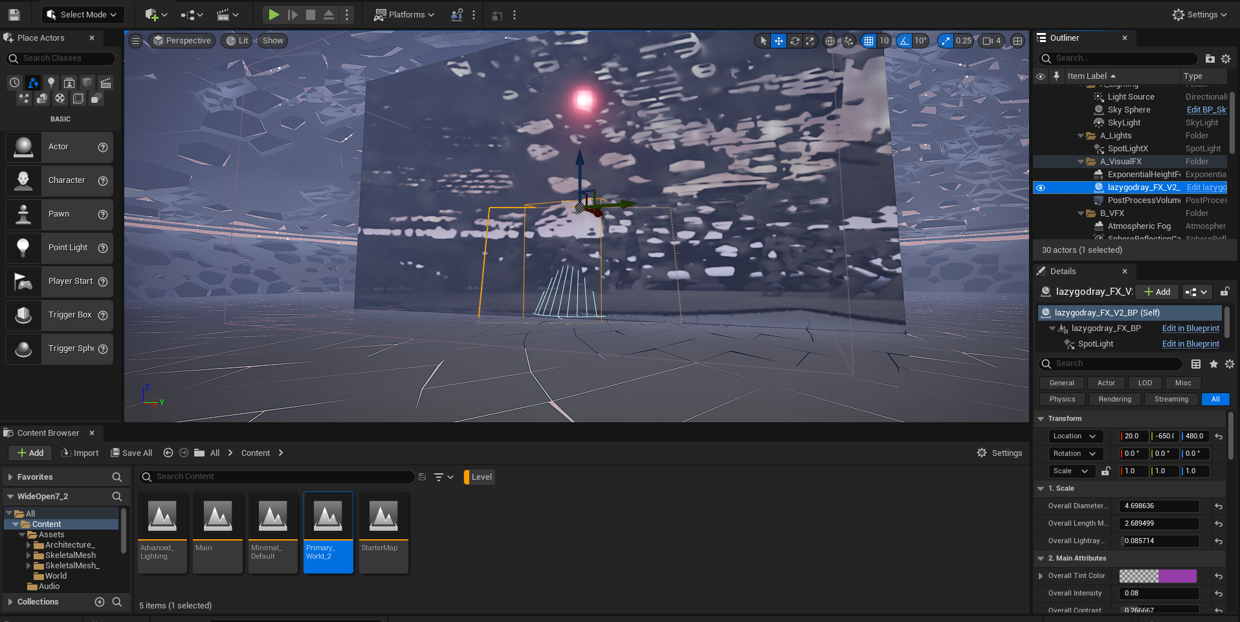Choose the Select objects arrow tool in the viewport
Screen dimensions: 1240x622
(x=763, y=41)
